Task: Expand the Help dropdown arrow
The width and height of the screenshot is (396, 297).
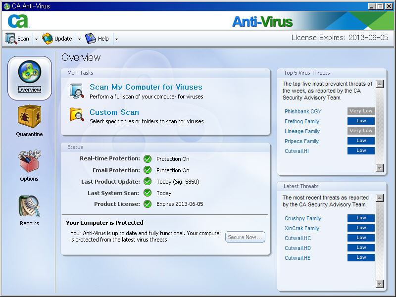Action: (x=116, y=39)
